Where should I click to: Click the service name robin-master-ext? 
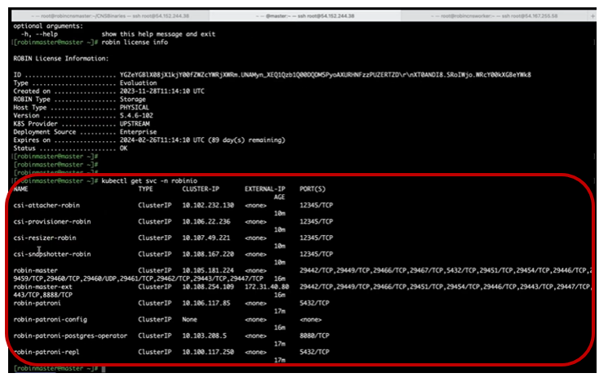tap(42, 286)
